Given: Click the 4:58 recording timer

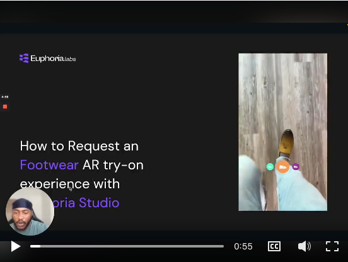Looking at the screenshot, I should 5,97.
